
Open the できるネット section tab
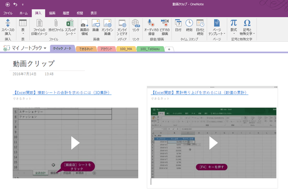(x=86, y=49)
